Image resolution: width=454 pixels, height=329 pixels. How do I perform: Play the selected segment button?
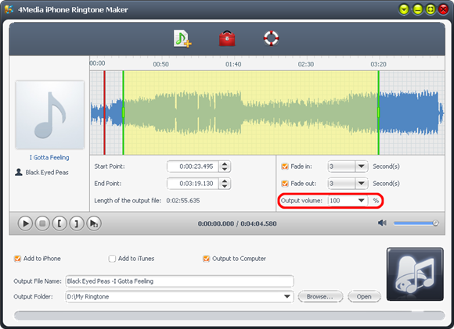pos(94,224)
